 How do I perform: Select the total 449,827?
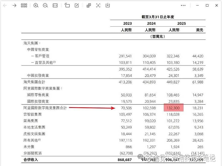173,82
